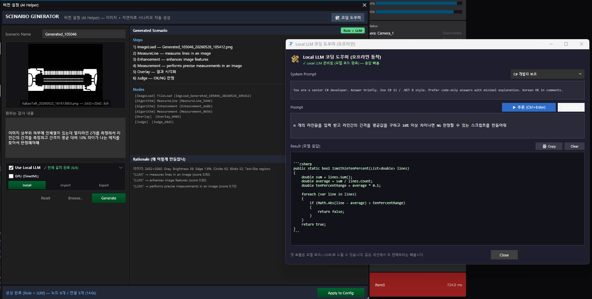Click the crossed tools icon in Local LLM header
Viewport: 592px width, 299px height.
295,59
